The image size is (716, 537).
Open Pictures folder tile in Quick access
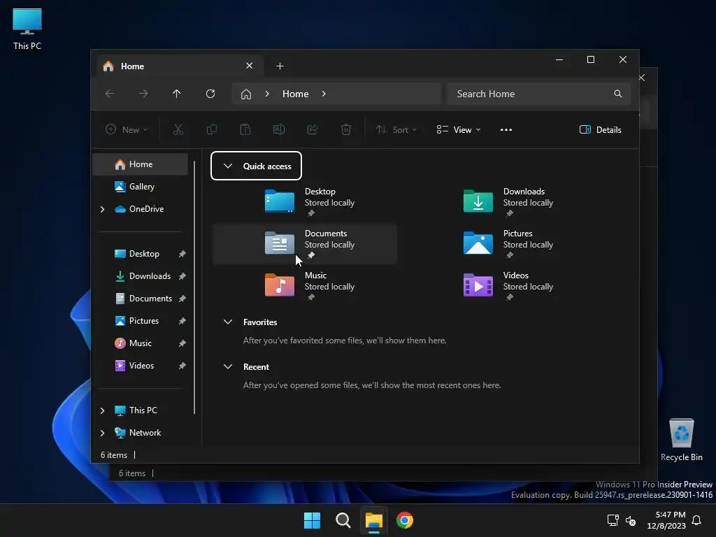tap(503, 244)
